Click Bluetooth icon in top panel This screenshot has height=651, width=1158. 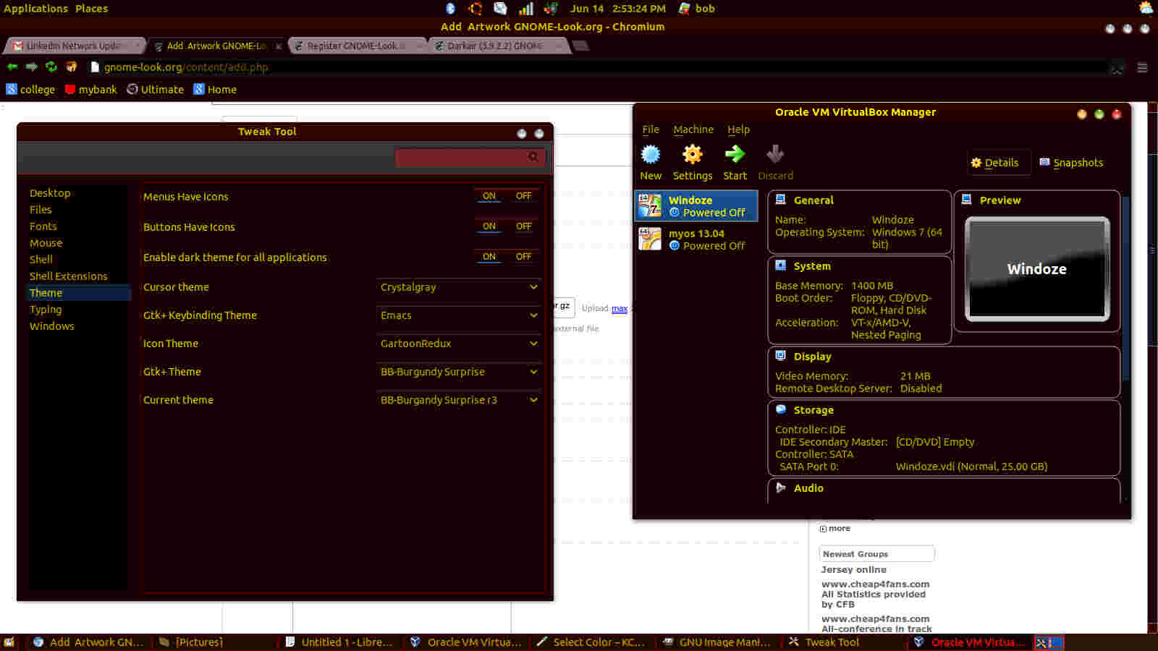click(450, 9)
